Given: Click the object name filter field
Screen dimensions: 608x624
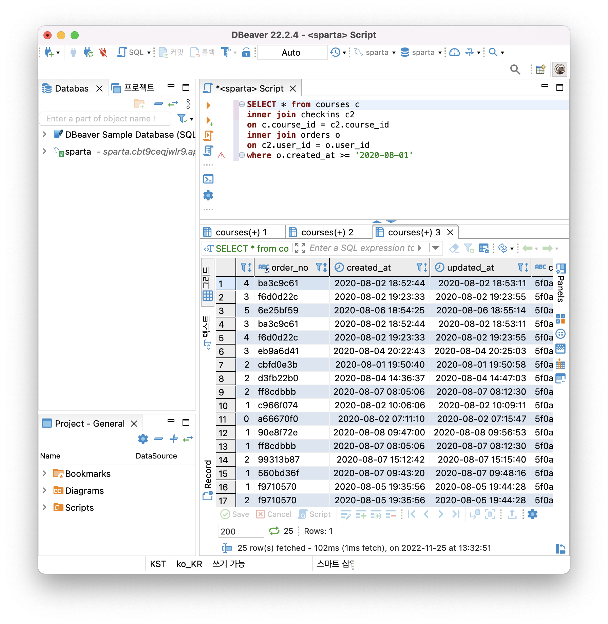Looking at the screenshot, I should coord(105,119).
